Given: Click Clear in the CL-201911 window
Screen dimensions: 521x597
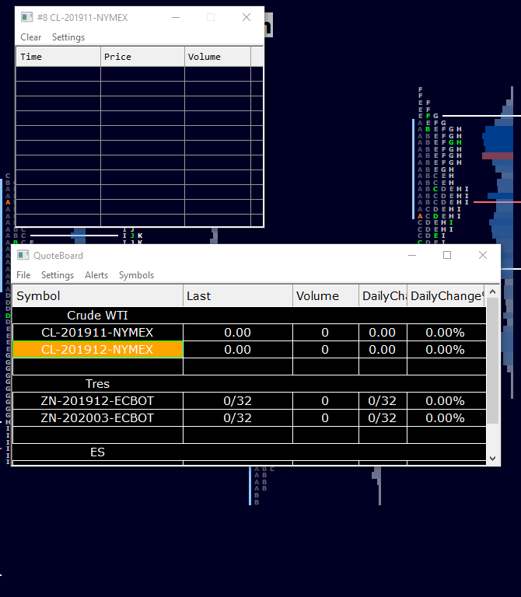Looking at the screenshot, I should pos(31,37).
